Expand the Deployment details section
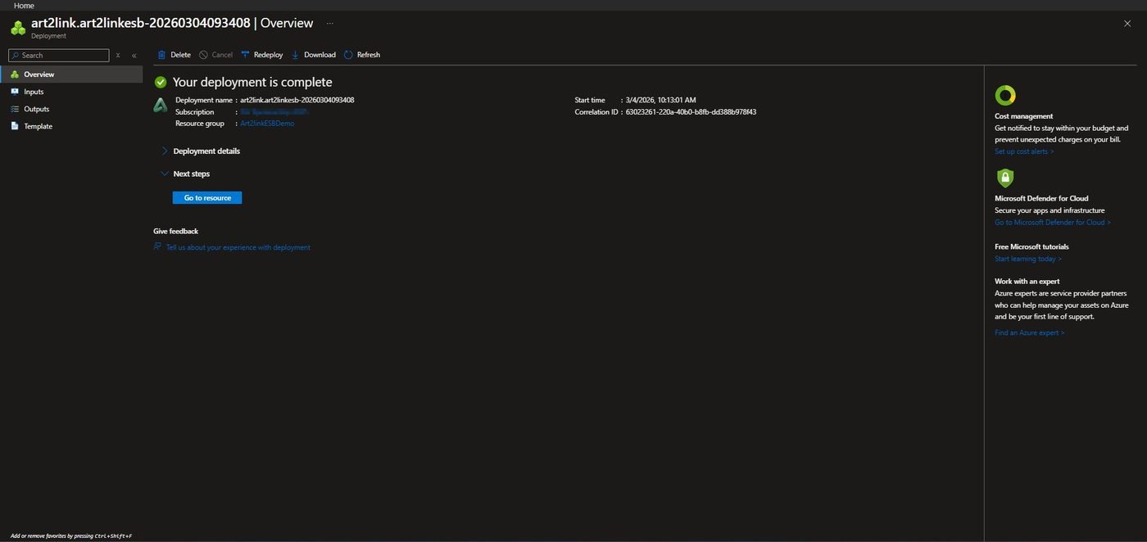The height and width of the screenshot is (542, 1147). coord(164,151)
